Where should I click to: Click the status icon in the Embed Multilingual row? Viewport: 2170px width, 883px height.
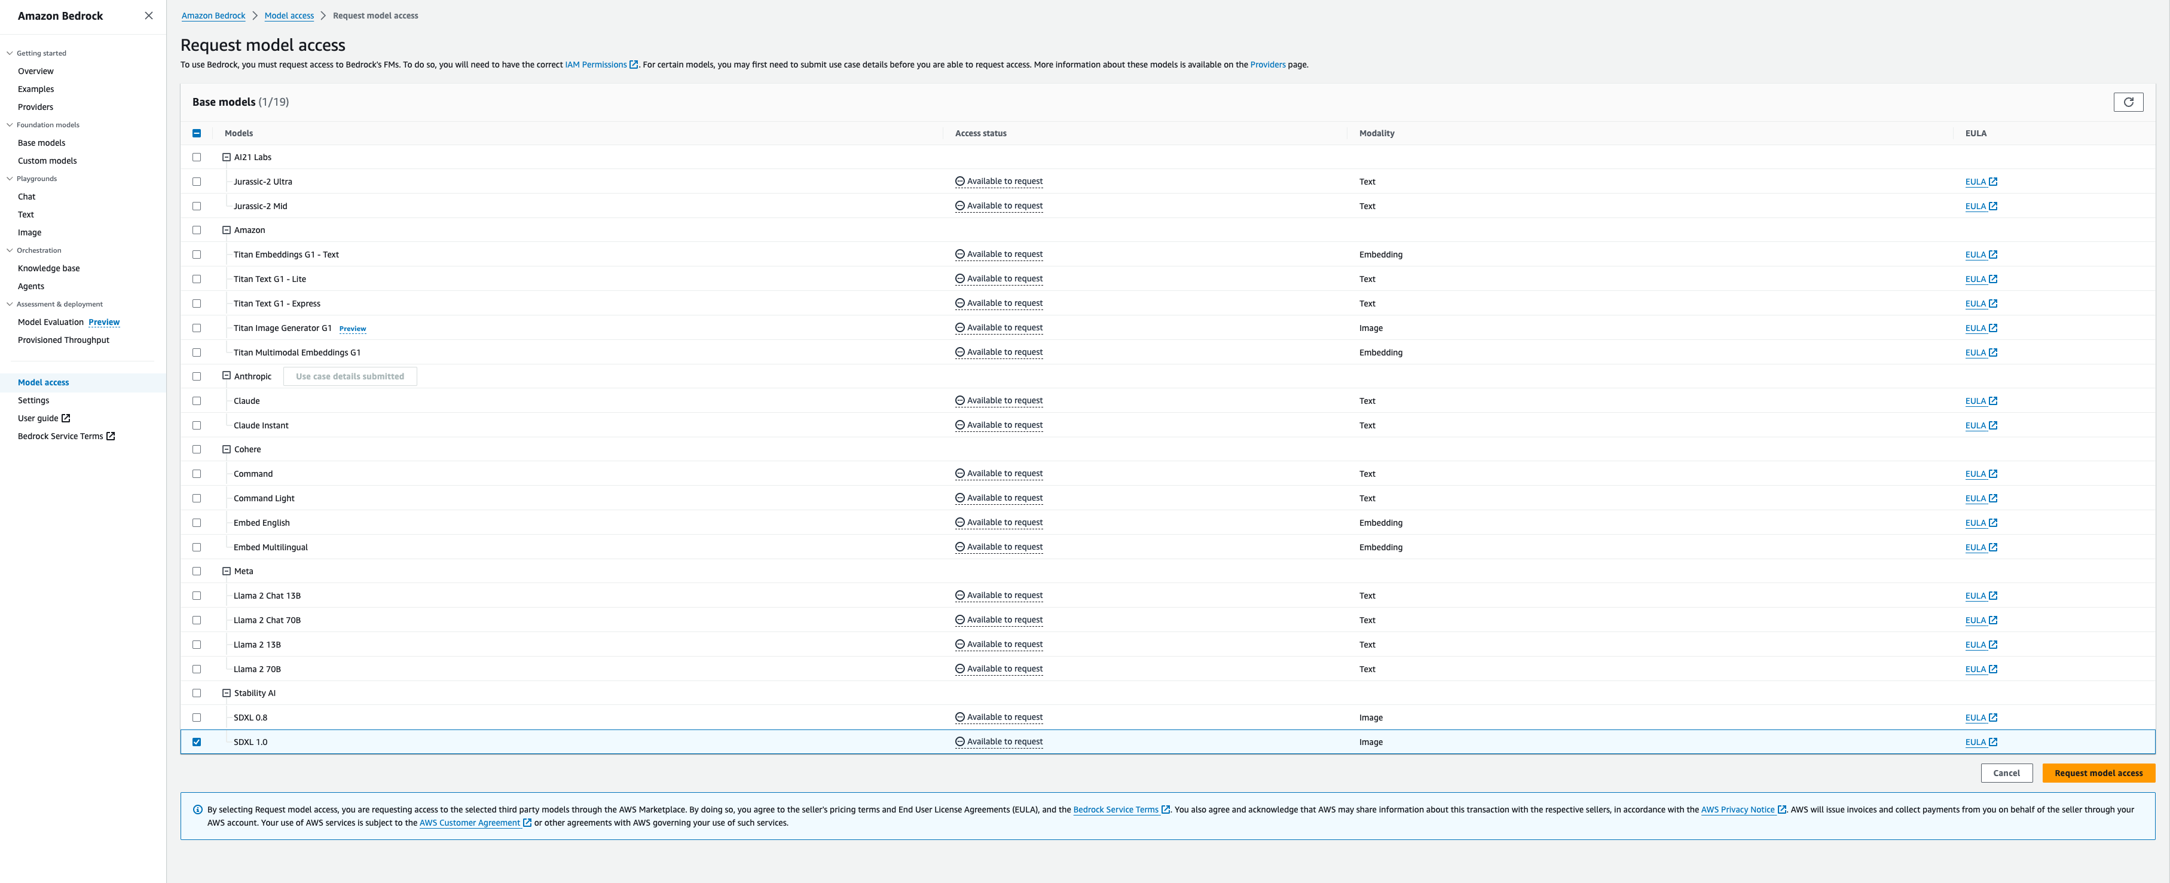point(959,547)
